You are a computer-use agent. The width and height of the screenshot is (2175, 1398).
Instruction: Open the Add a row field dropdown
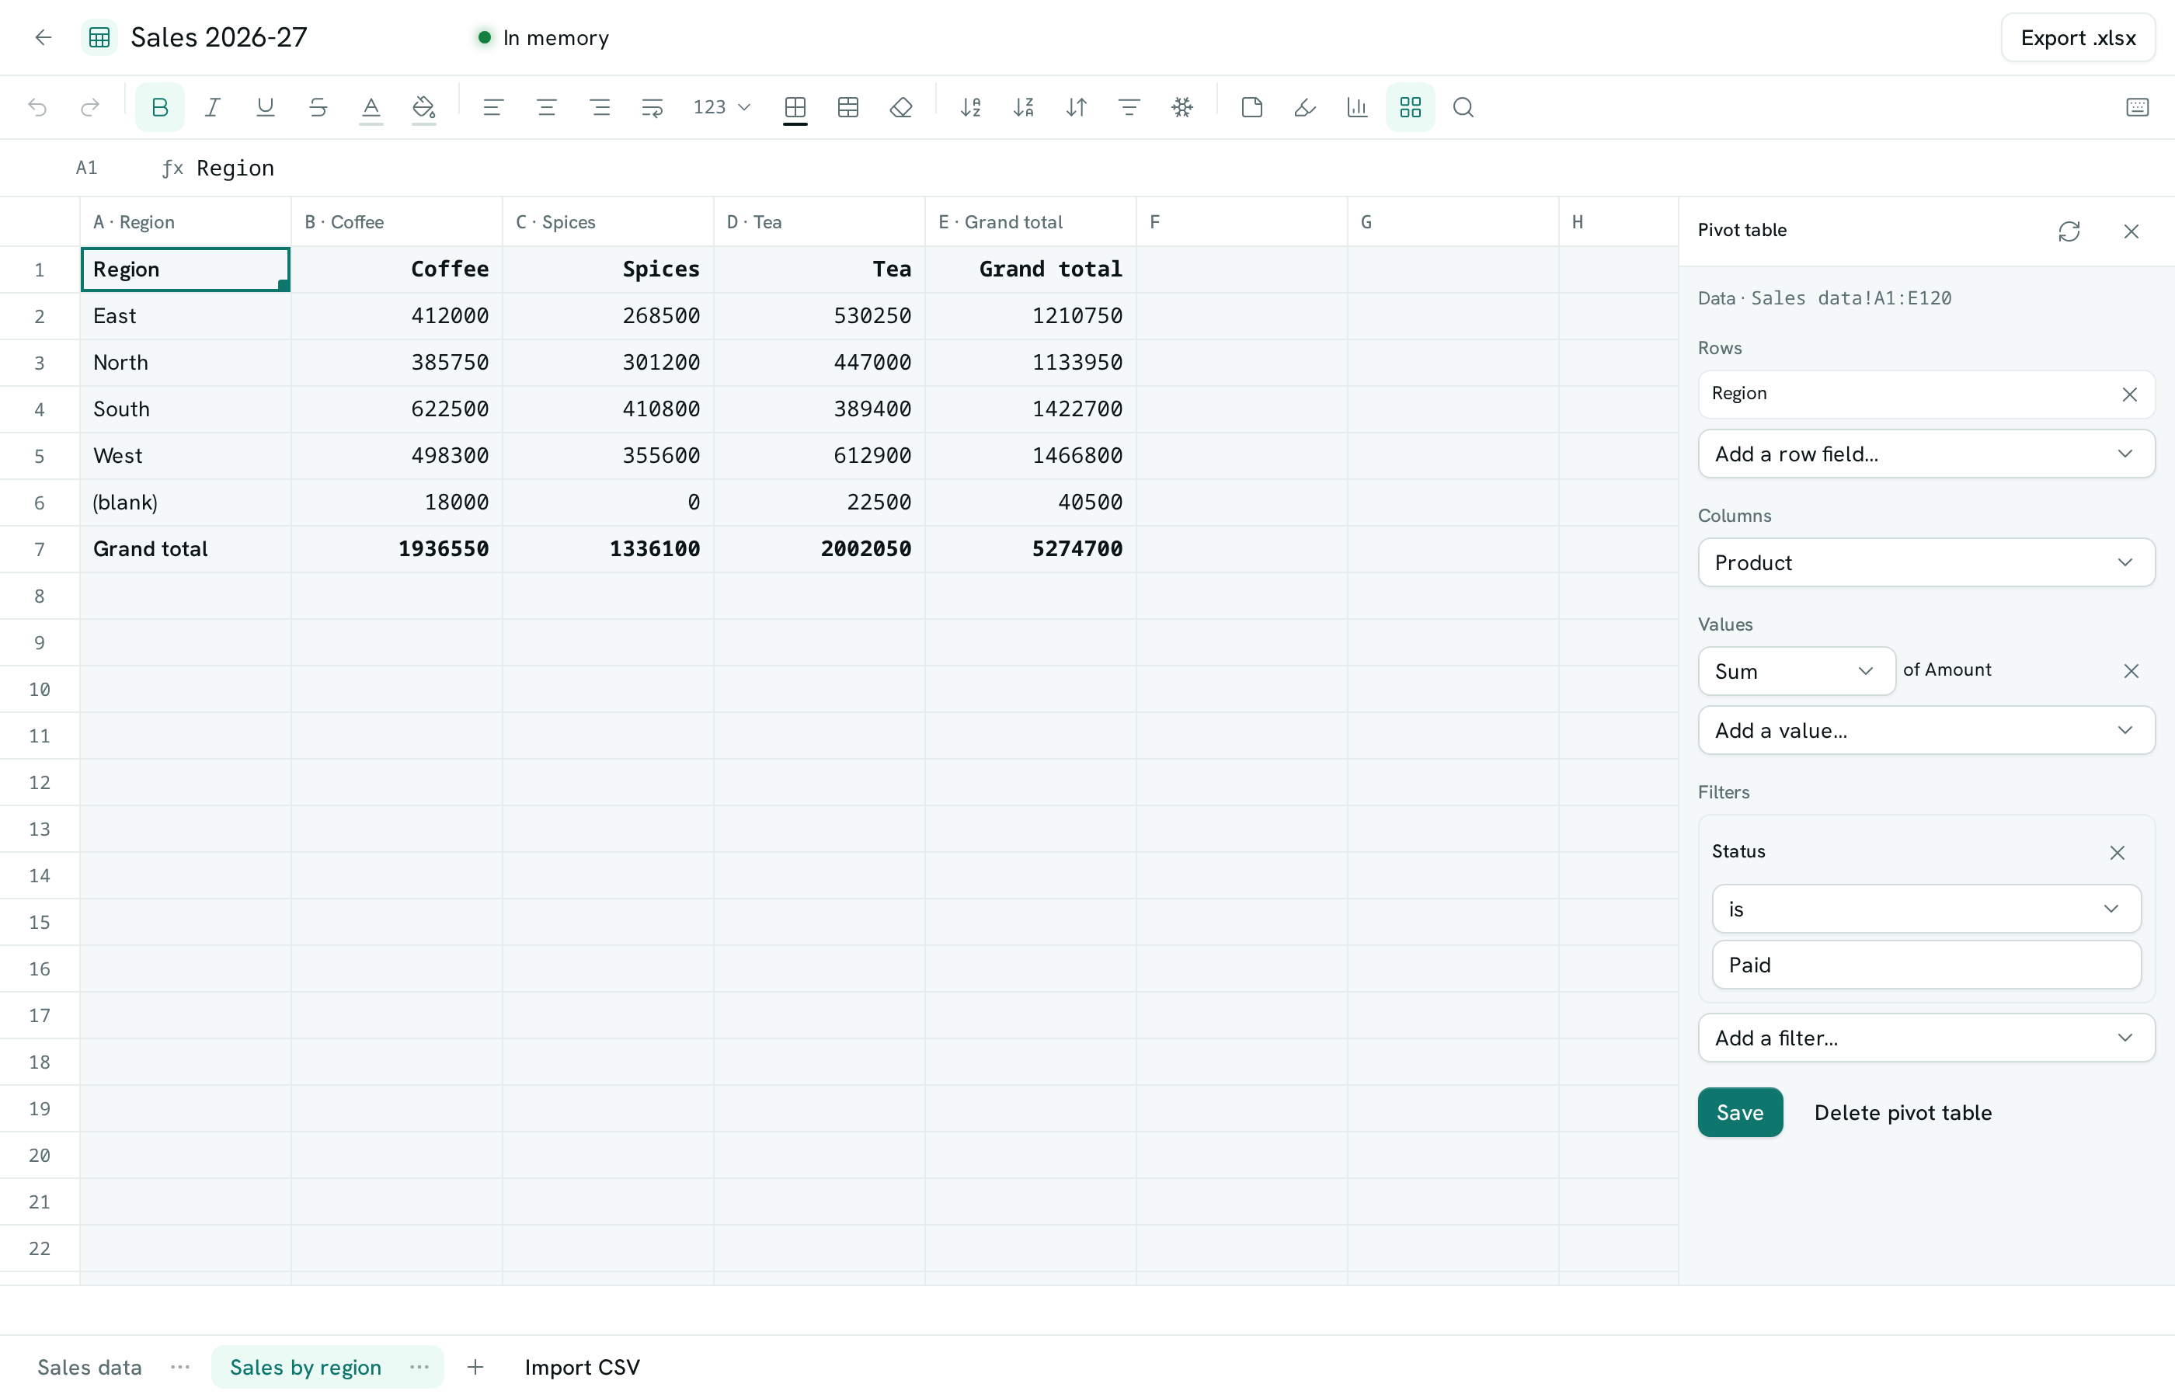[x=1926, y=454]
